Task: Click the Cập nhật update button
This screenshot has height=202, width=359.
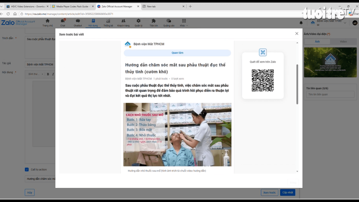Action: tap(287, 192)
